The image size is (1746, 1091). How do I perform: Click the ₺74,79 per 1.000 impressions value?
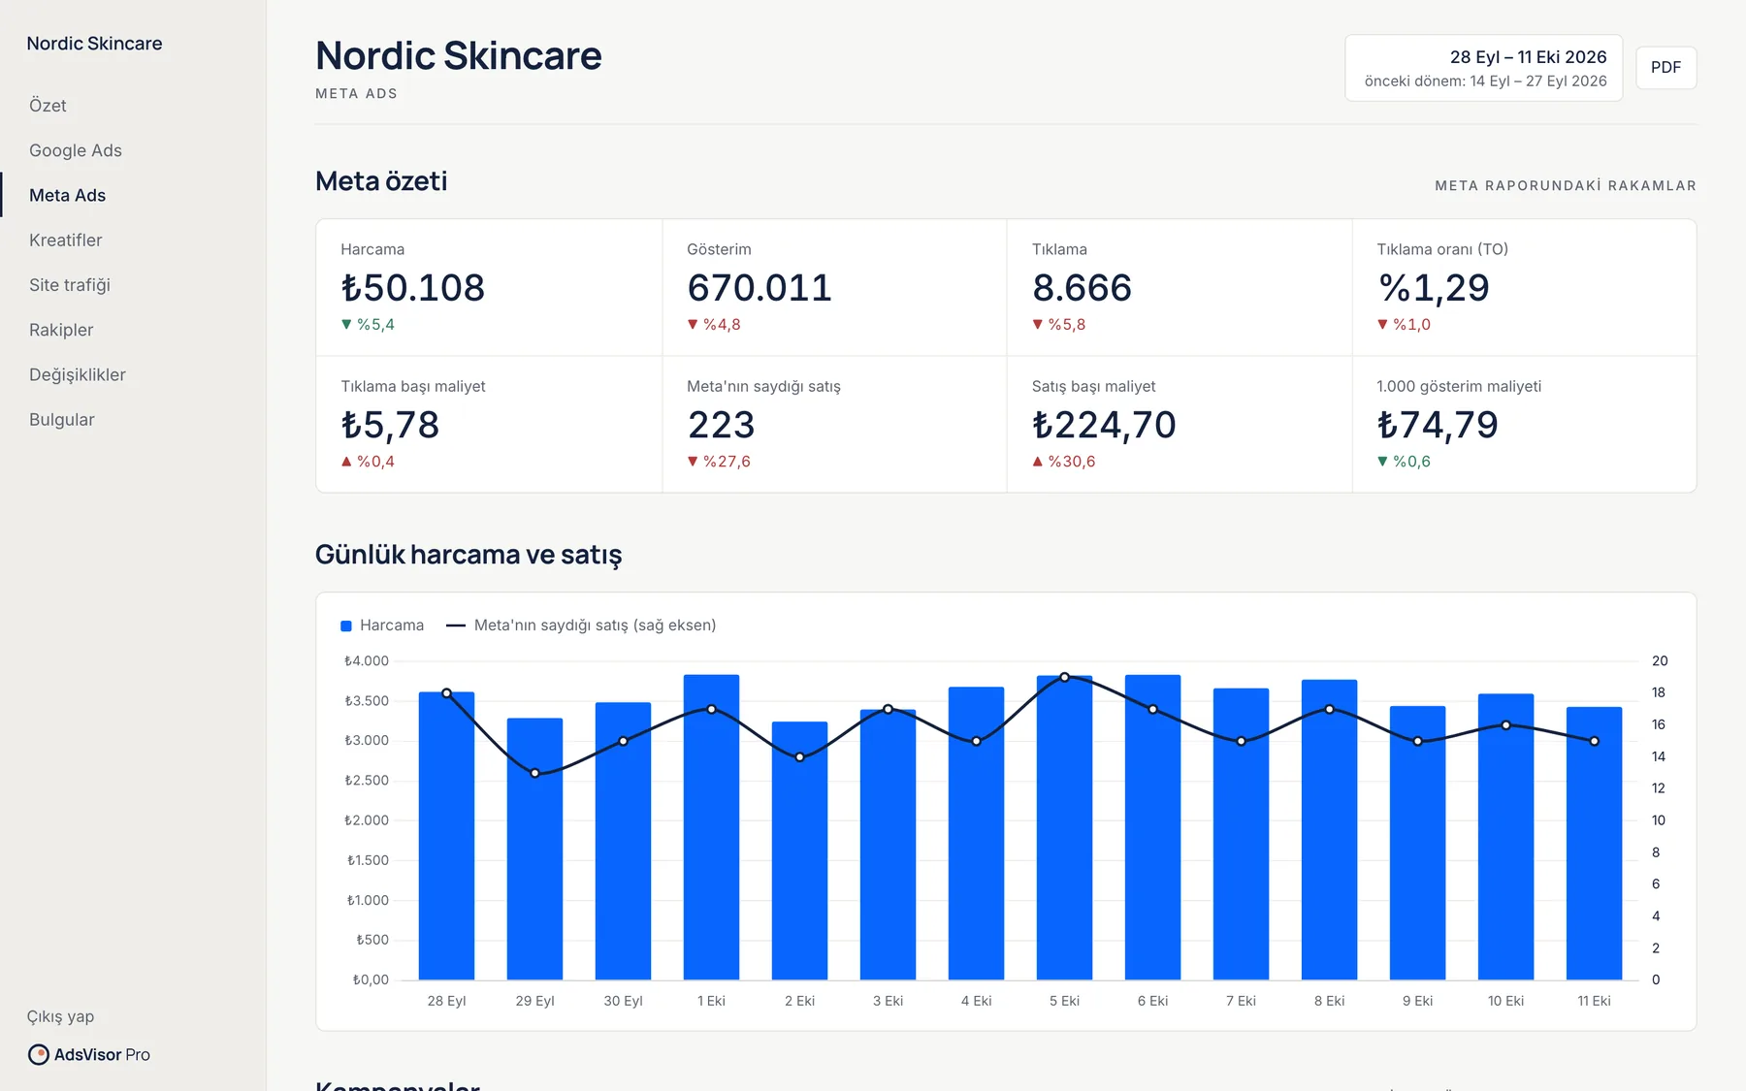1438,425
